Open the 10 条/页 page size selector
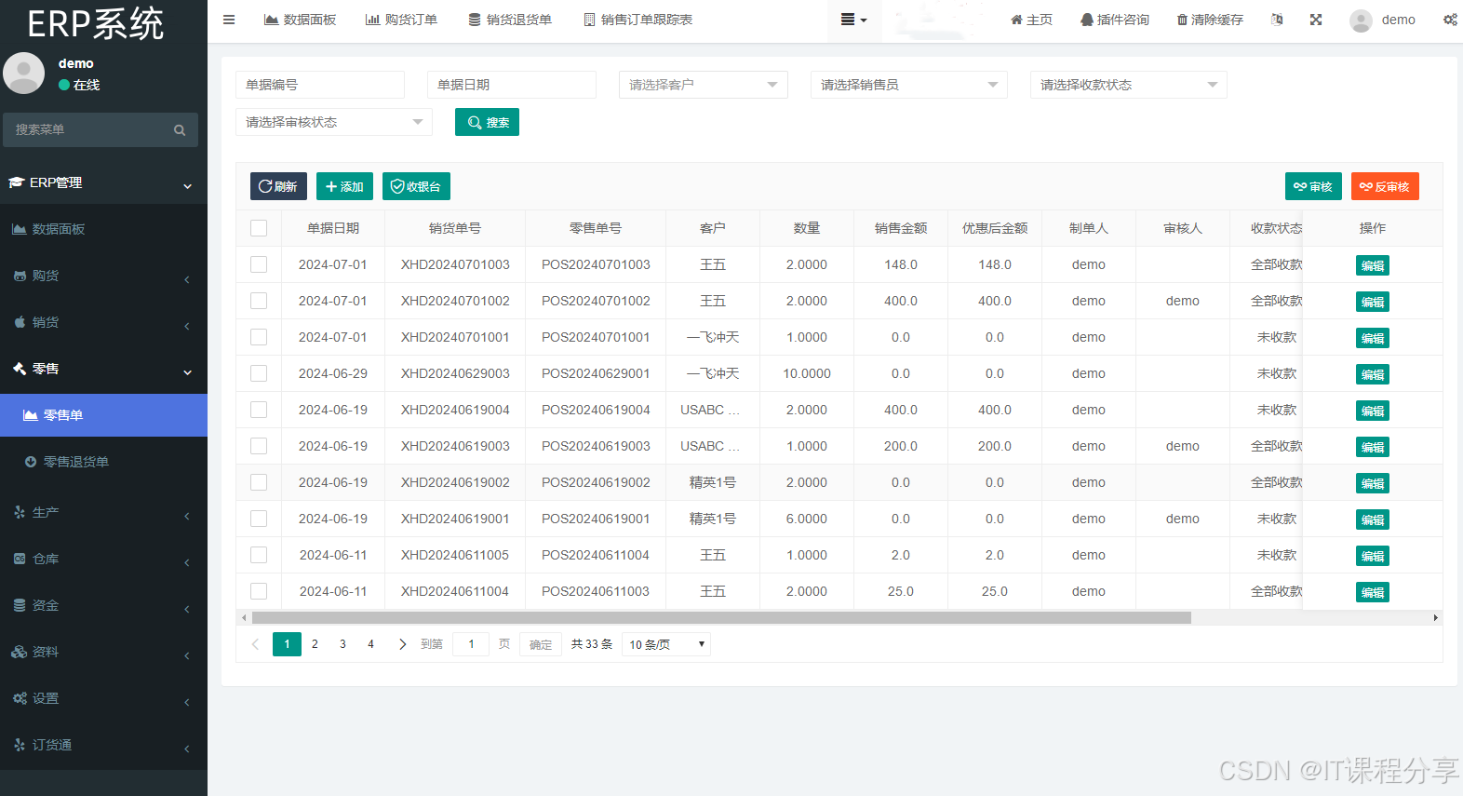The width and height of the screenshot is (1463, 796). click(665, 644)
